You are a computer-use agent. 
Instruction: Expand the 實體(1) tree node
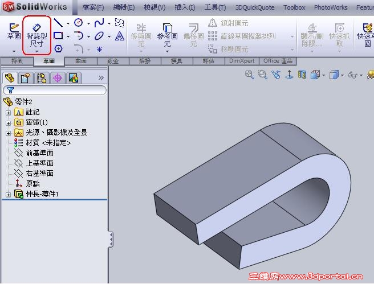click(9, 123)
